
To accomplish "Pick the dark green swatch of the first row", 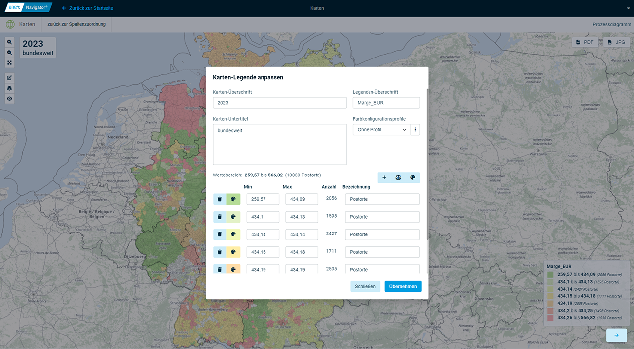I will pyautogui.click(x=233, y=199).
